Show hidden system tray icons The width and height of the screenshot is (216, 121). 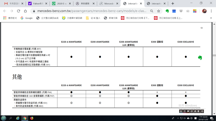pyautogui.click(x=178, y=118)
